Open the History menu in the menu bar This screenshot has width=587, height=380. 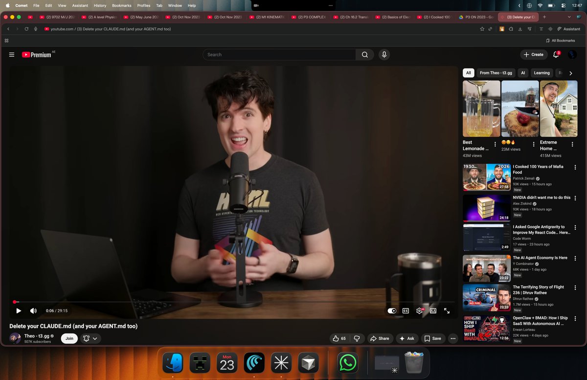click(100, 5)
